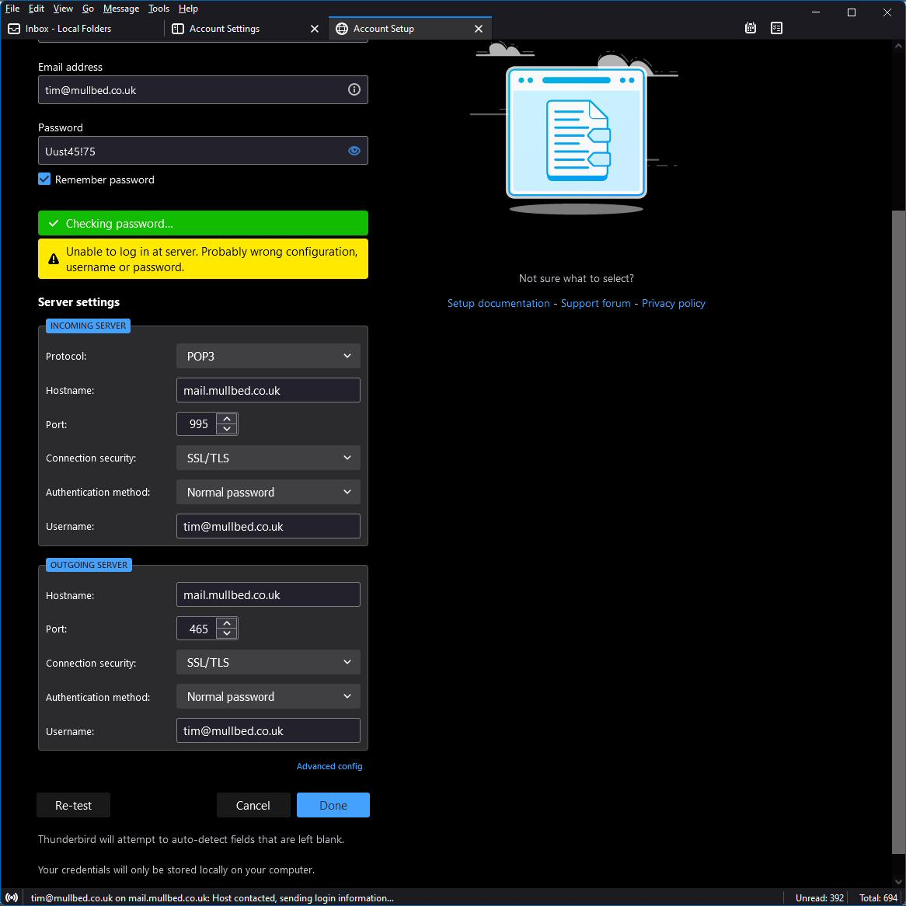Increase outgoing port number
The width and height of the screenshot is (906, 906).
227,623
